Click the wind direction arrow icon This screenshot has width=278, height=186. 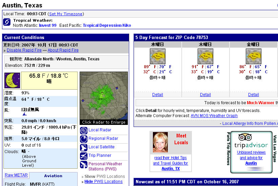click(x=25, y=114)
